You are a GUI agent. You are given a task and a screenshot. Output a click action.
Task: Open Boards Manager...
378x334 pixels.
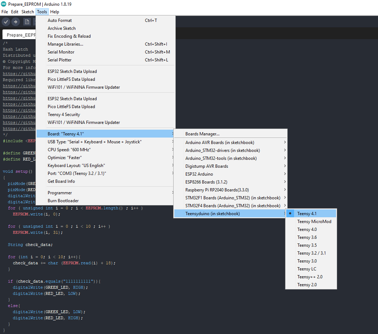click(x=231, y=134)
